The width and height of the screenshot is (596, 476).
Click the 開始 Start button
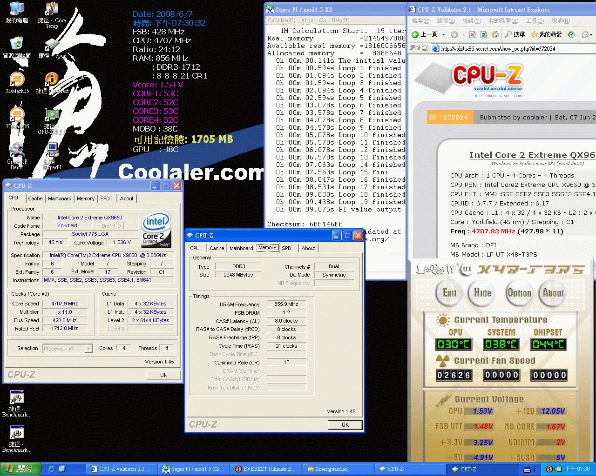click(21, 469)
